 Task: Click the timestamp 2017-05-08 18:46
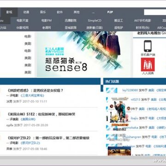click(35, 149)
